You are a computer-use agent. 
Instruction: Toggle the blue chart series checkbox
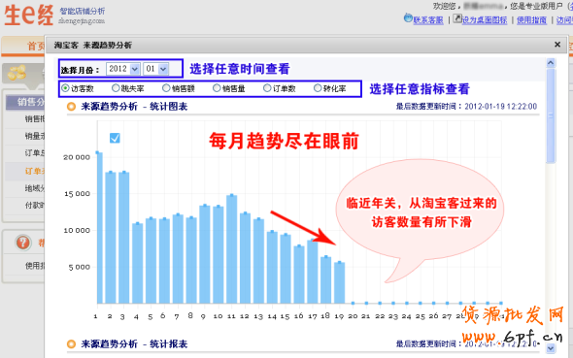click(x=115, y=138)
